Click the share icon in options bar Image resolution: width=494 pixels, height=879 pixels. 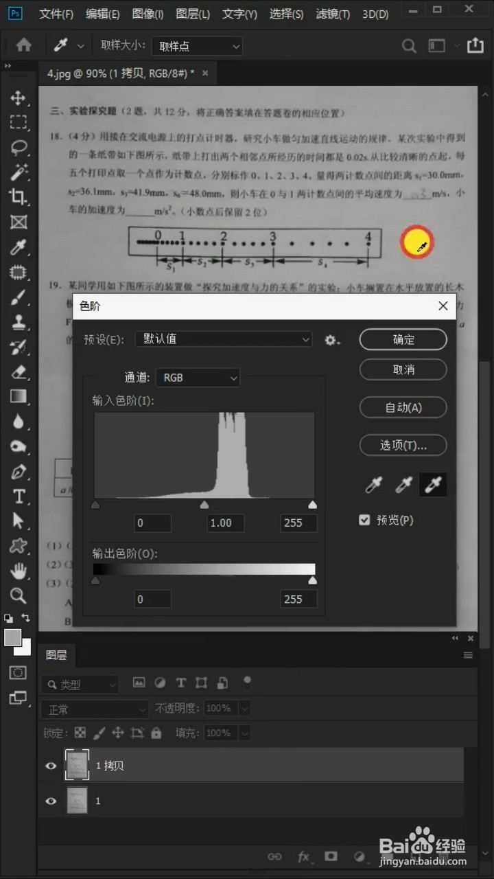[x=475, y=45]
